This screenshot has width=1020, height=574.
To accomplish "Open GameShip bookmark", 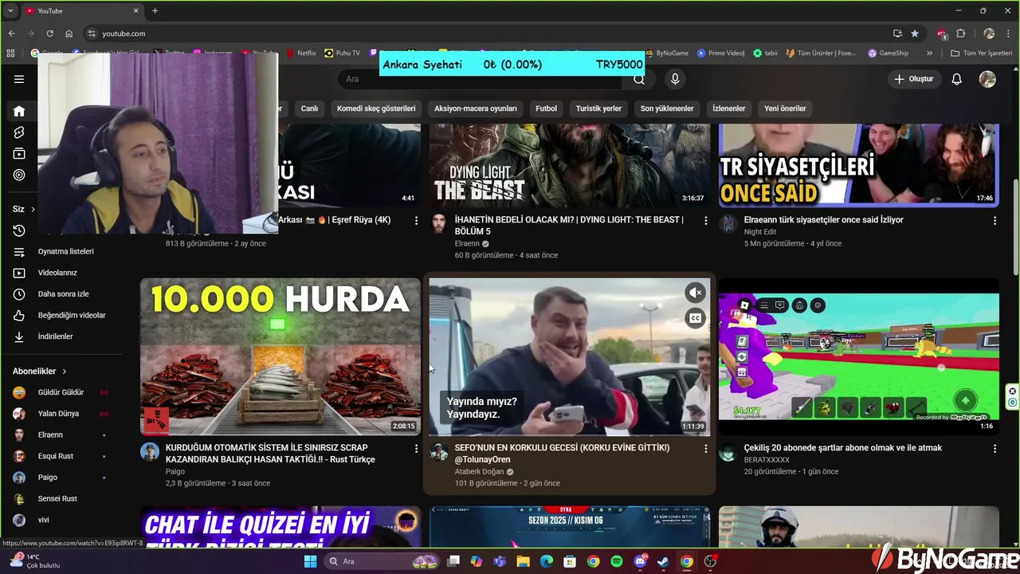I will [x=888, y=53].
